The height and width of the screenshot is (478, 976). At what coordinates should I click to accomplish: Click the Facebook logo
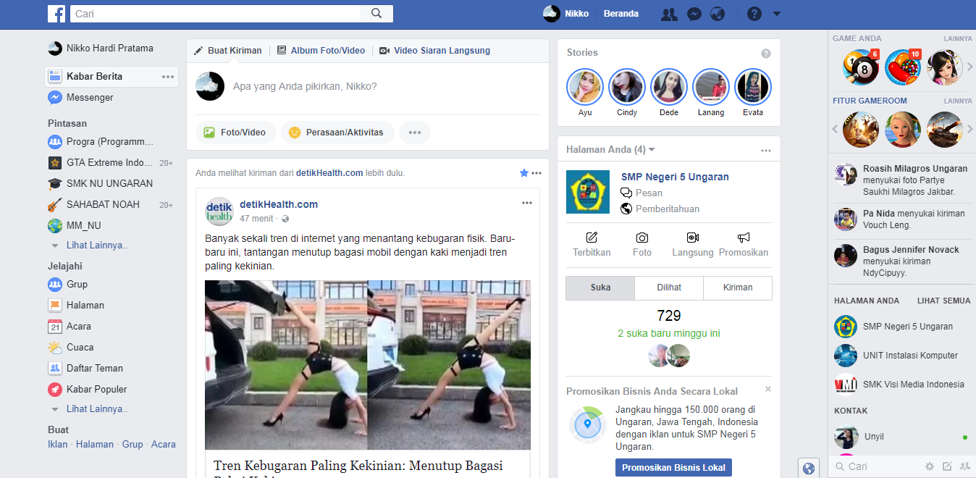[x=56, y=13]
